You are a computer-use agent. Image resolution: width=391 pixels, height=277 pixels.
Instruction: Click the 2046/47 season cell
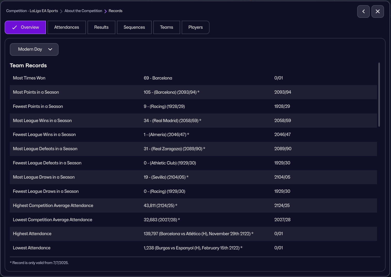[283, 134]
